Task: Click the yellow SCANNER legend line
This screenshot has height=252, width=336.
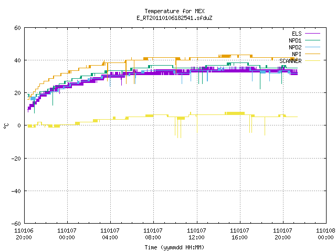Action: click(x=312, y=61)
